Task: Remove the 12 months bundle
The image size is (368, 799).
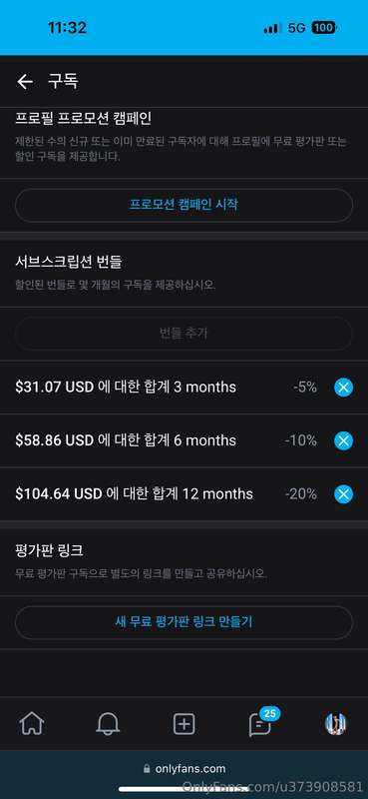Action: click(344, 493)
